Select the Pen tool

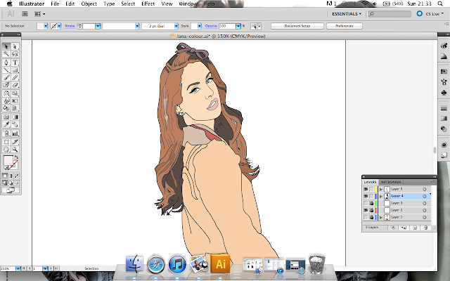[6, 62]
